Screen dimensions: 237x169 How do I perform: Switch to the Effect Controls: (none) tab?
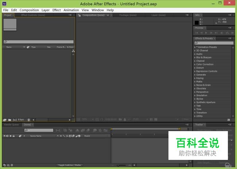point(33,15)
